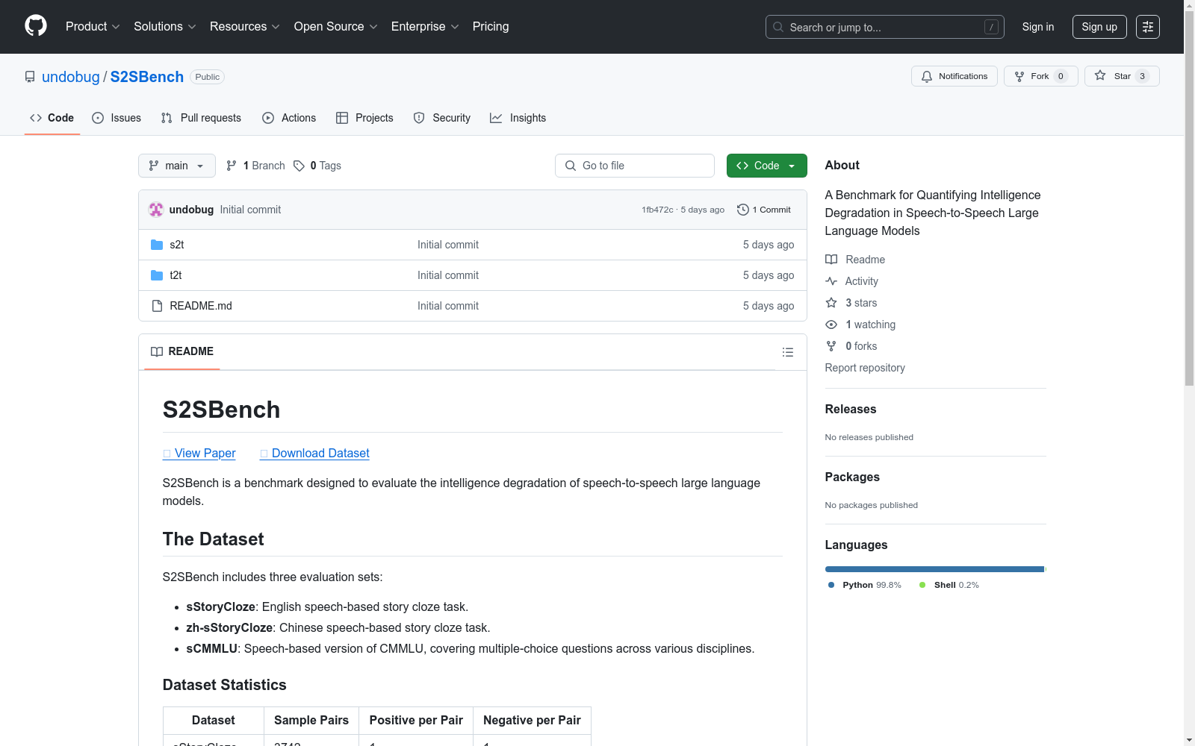Switch to the Projects tab
This screenshot has width=1195, height=746.
coord(364,118)
